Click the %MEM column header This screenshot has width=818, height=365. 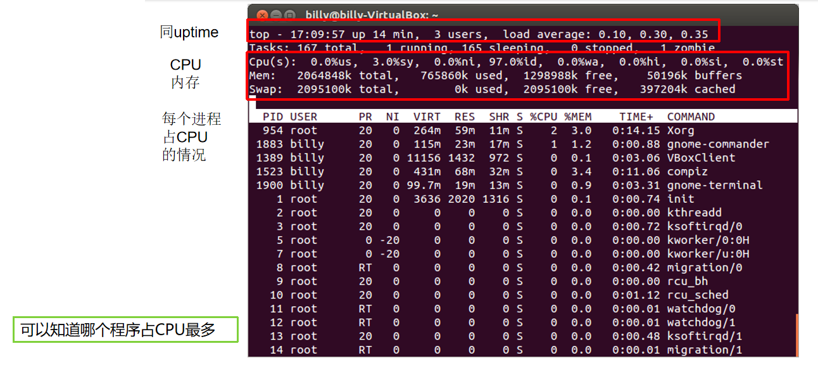point(577,117)
